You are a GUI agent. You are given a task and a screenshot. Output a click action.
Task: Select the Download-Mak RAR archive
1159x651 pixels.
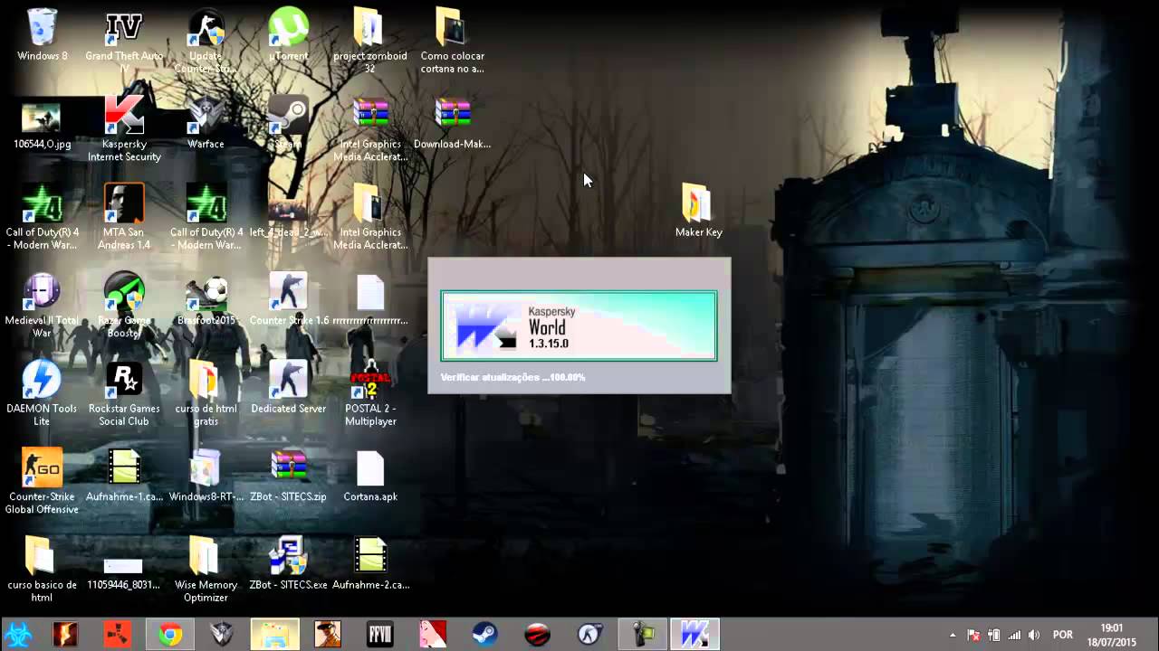[453, 116]
